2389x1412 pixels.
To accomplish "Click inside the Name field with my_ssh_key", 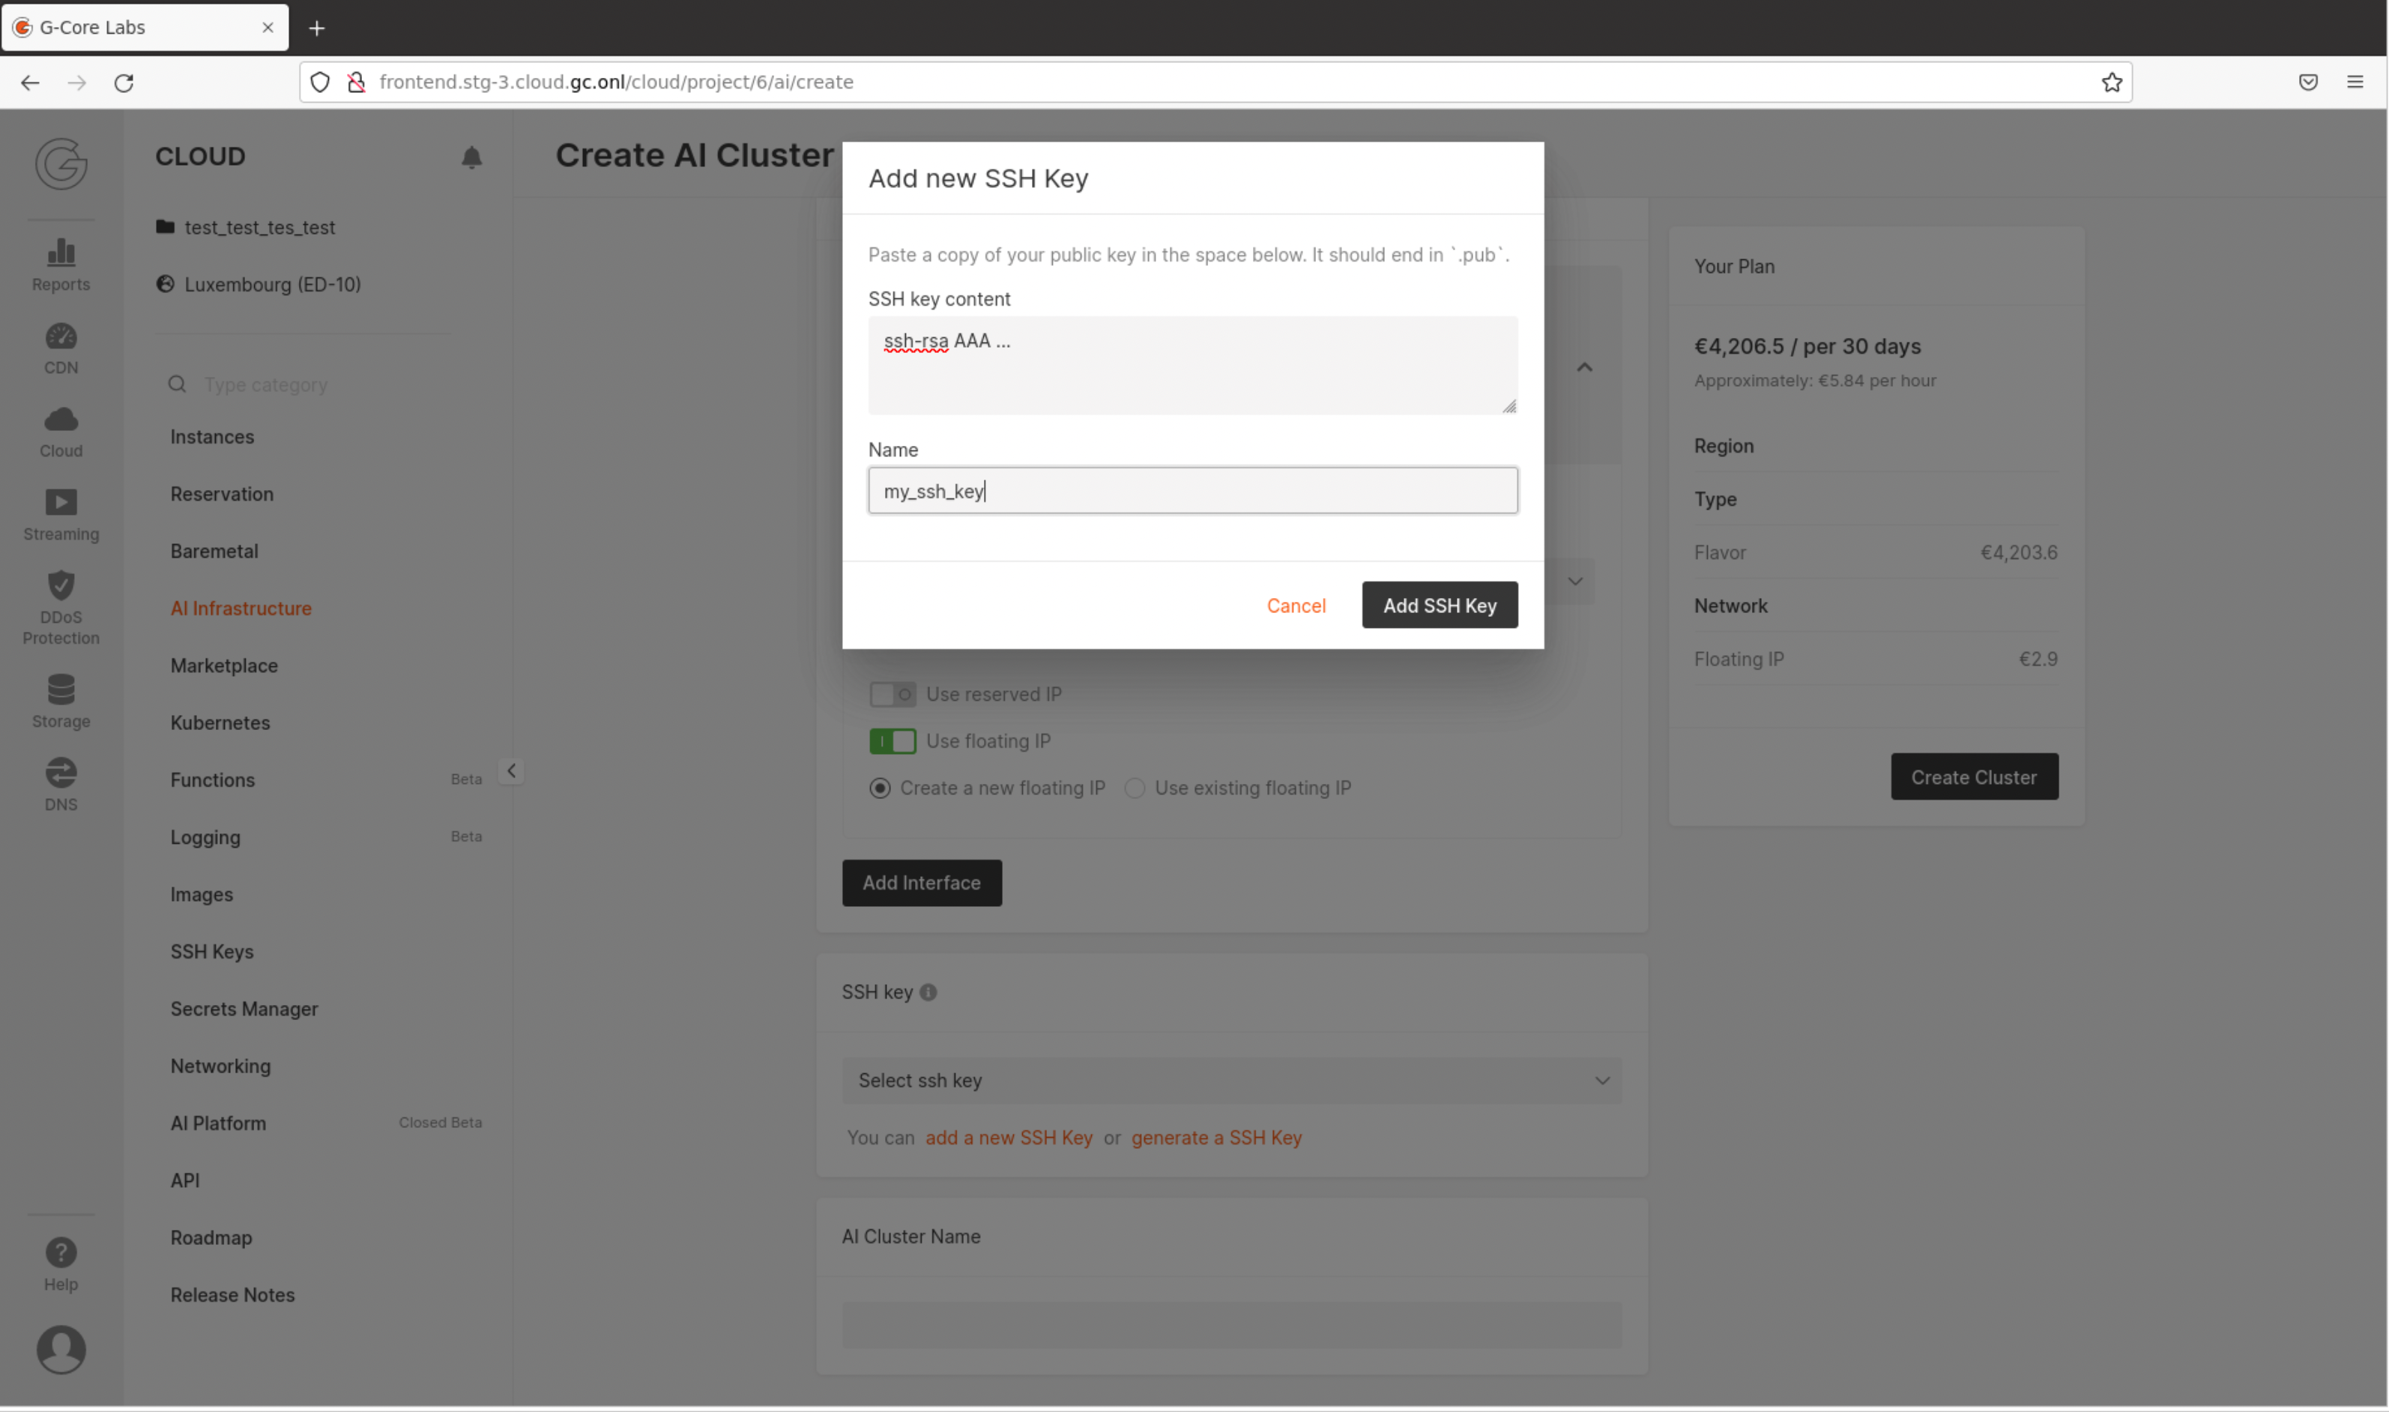I will (x=1192, y=490).
